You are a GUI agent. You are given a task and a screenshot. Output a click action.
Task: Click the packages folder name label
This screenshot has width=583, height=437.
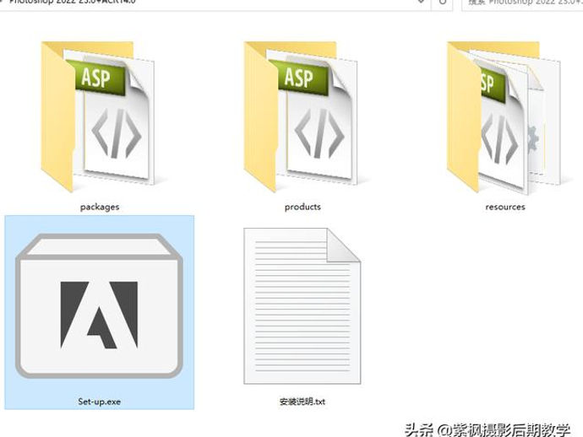click(x=100, y=207)
